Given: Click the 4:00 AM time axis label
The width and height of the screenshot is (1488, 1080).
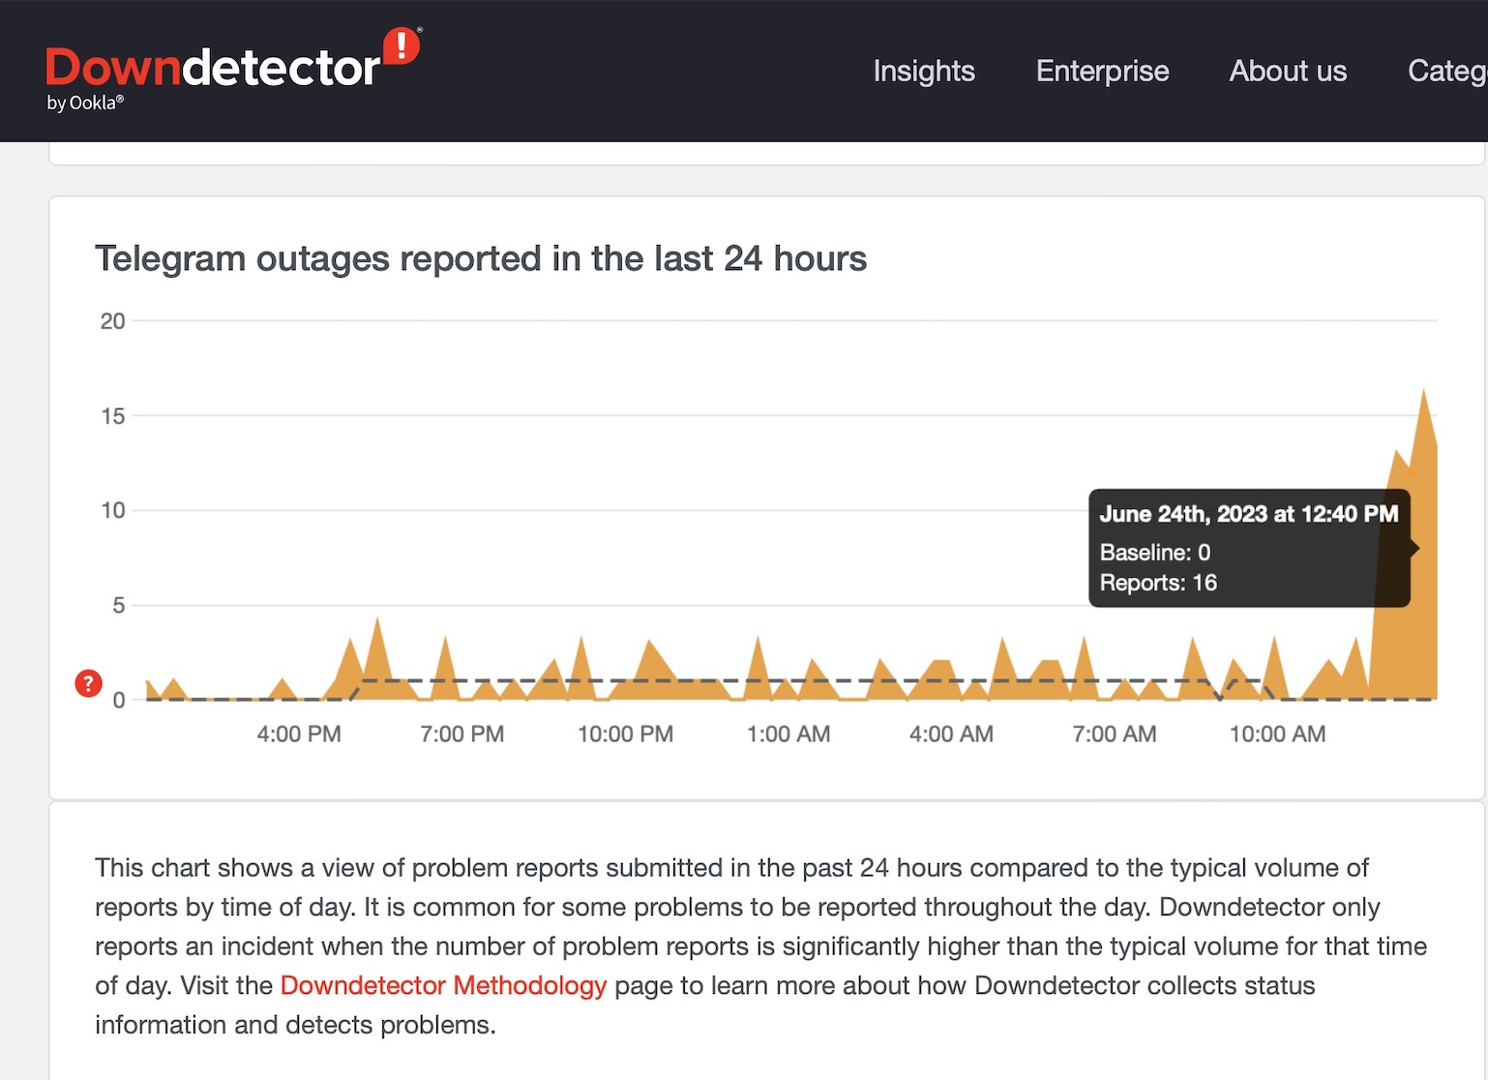Looking at the screenshot, I should tap(951, 735).
